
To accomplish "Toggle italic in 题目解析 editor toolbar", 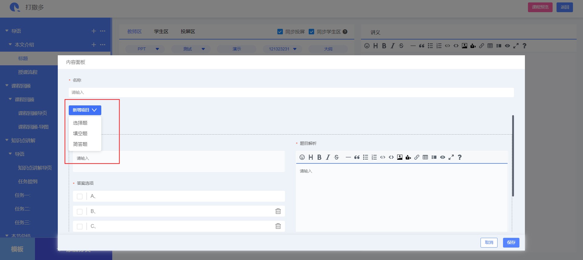I will 328,157.
